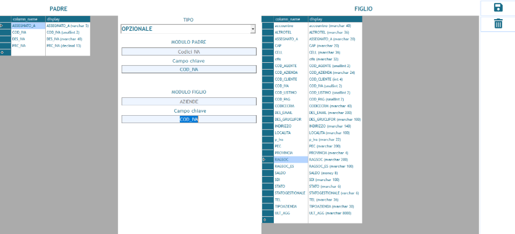Select ASSEGNATO_A in FIGLIO column_name

(291, 39)
